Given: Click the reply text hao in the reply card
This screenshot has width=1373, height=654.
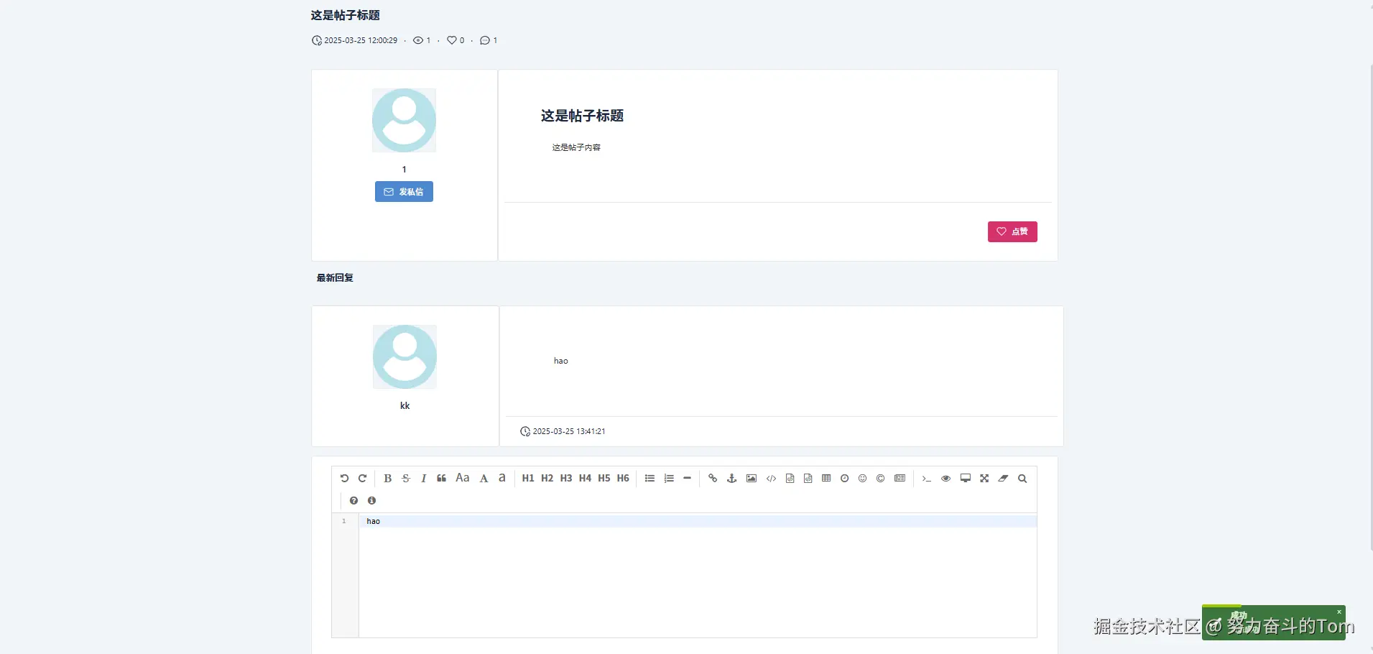Looking at the screenshot, I should pyautogui.click(x=560, y=361).
